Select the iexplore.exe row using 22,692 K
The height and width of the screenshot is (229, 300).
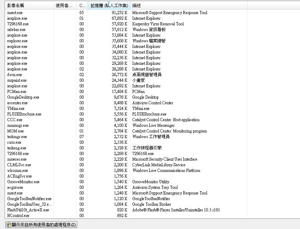click(126, 86)
